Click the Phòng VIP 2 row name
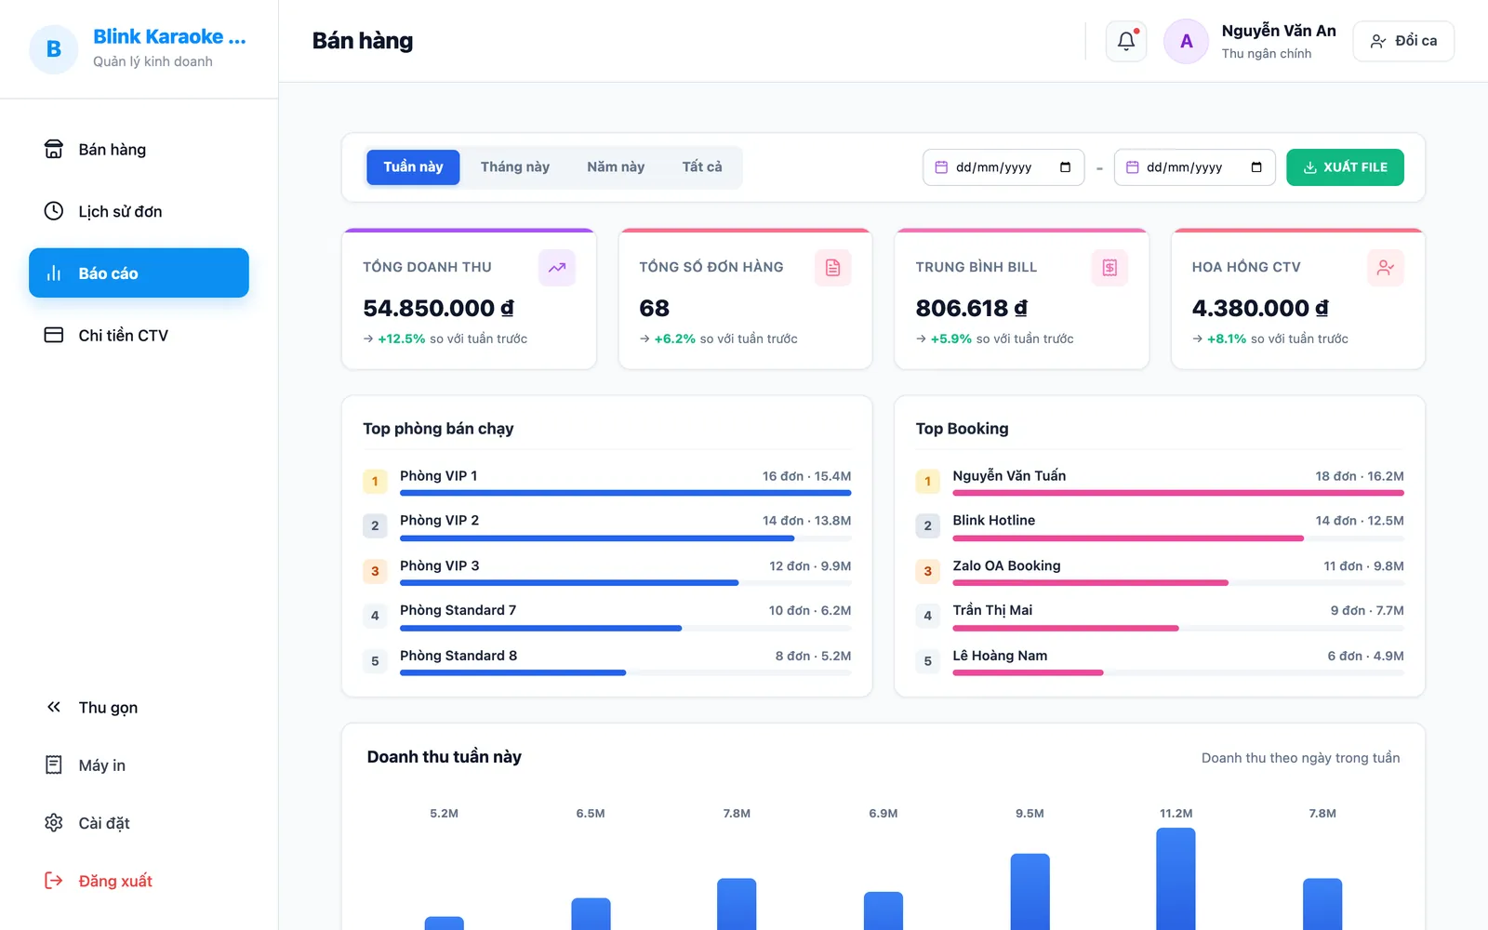This screenshot has height=930, width=1488. 439,521
